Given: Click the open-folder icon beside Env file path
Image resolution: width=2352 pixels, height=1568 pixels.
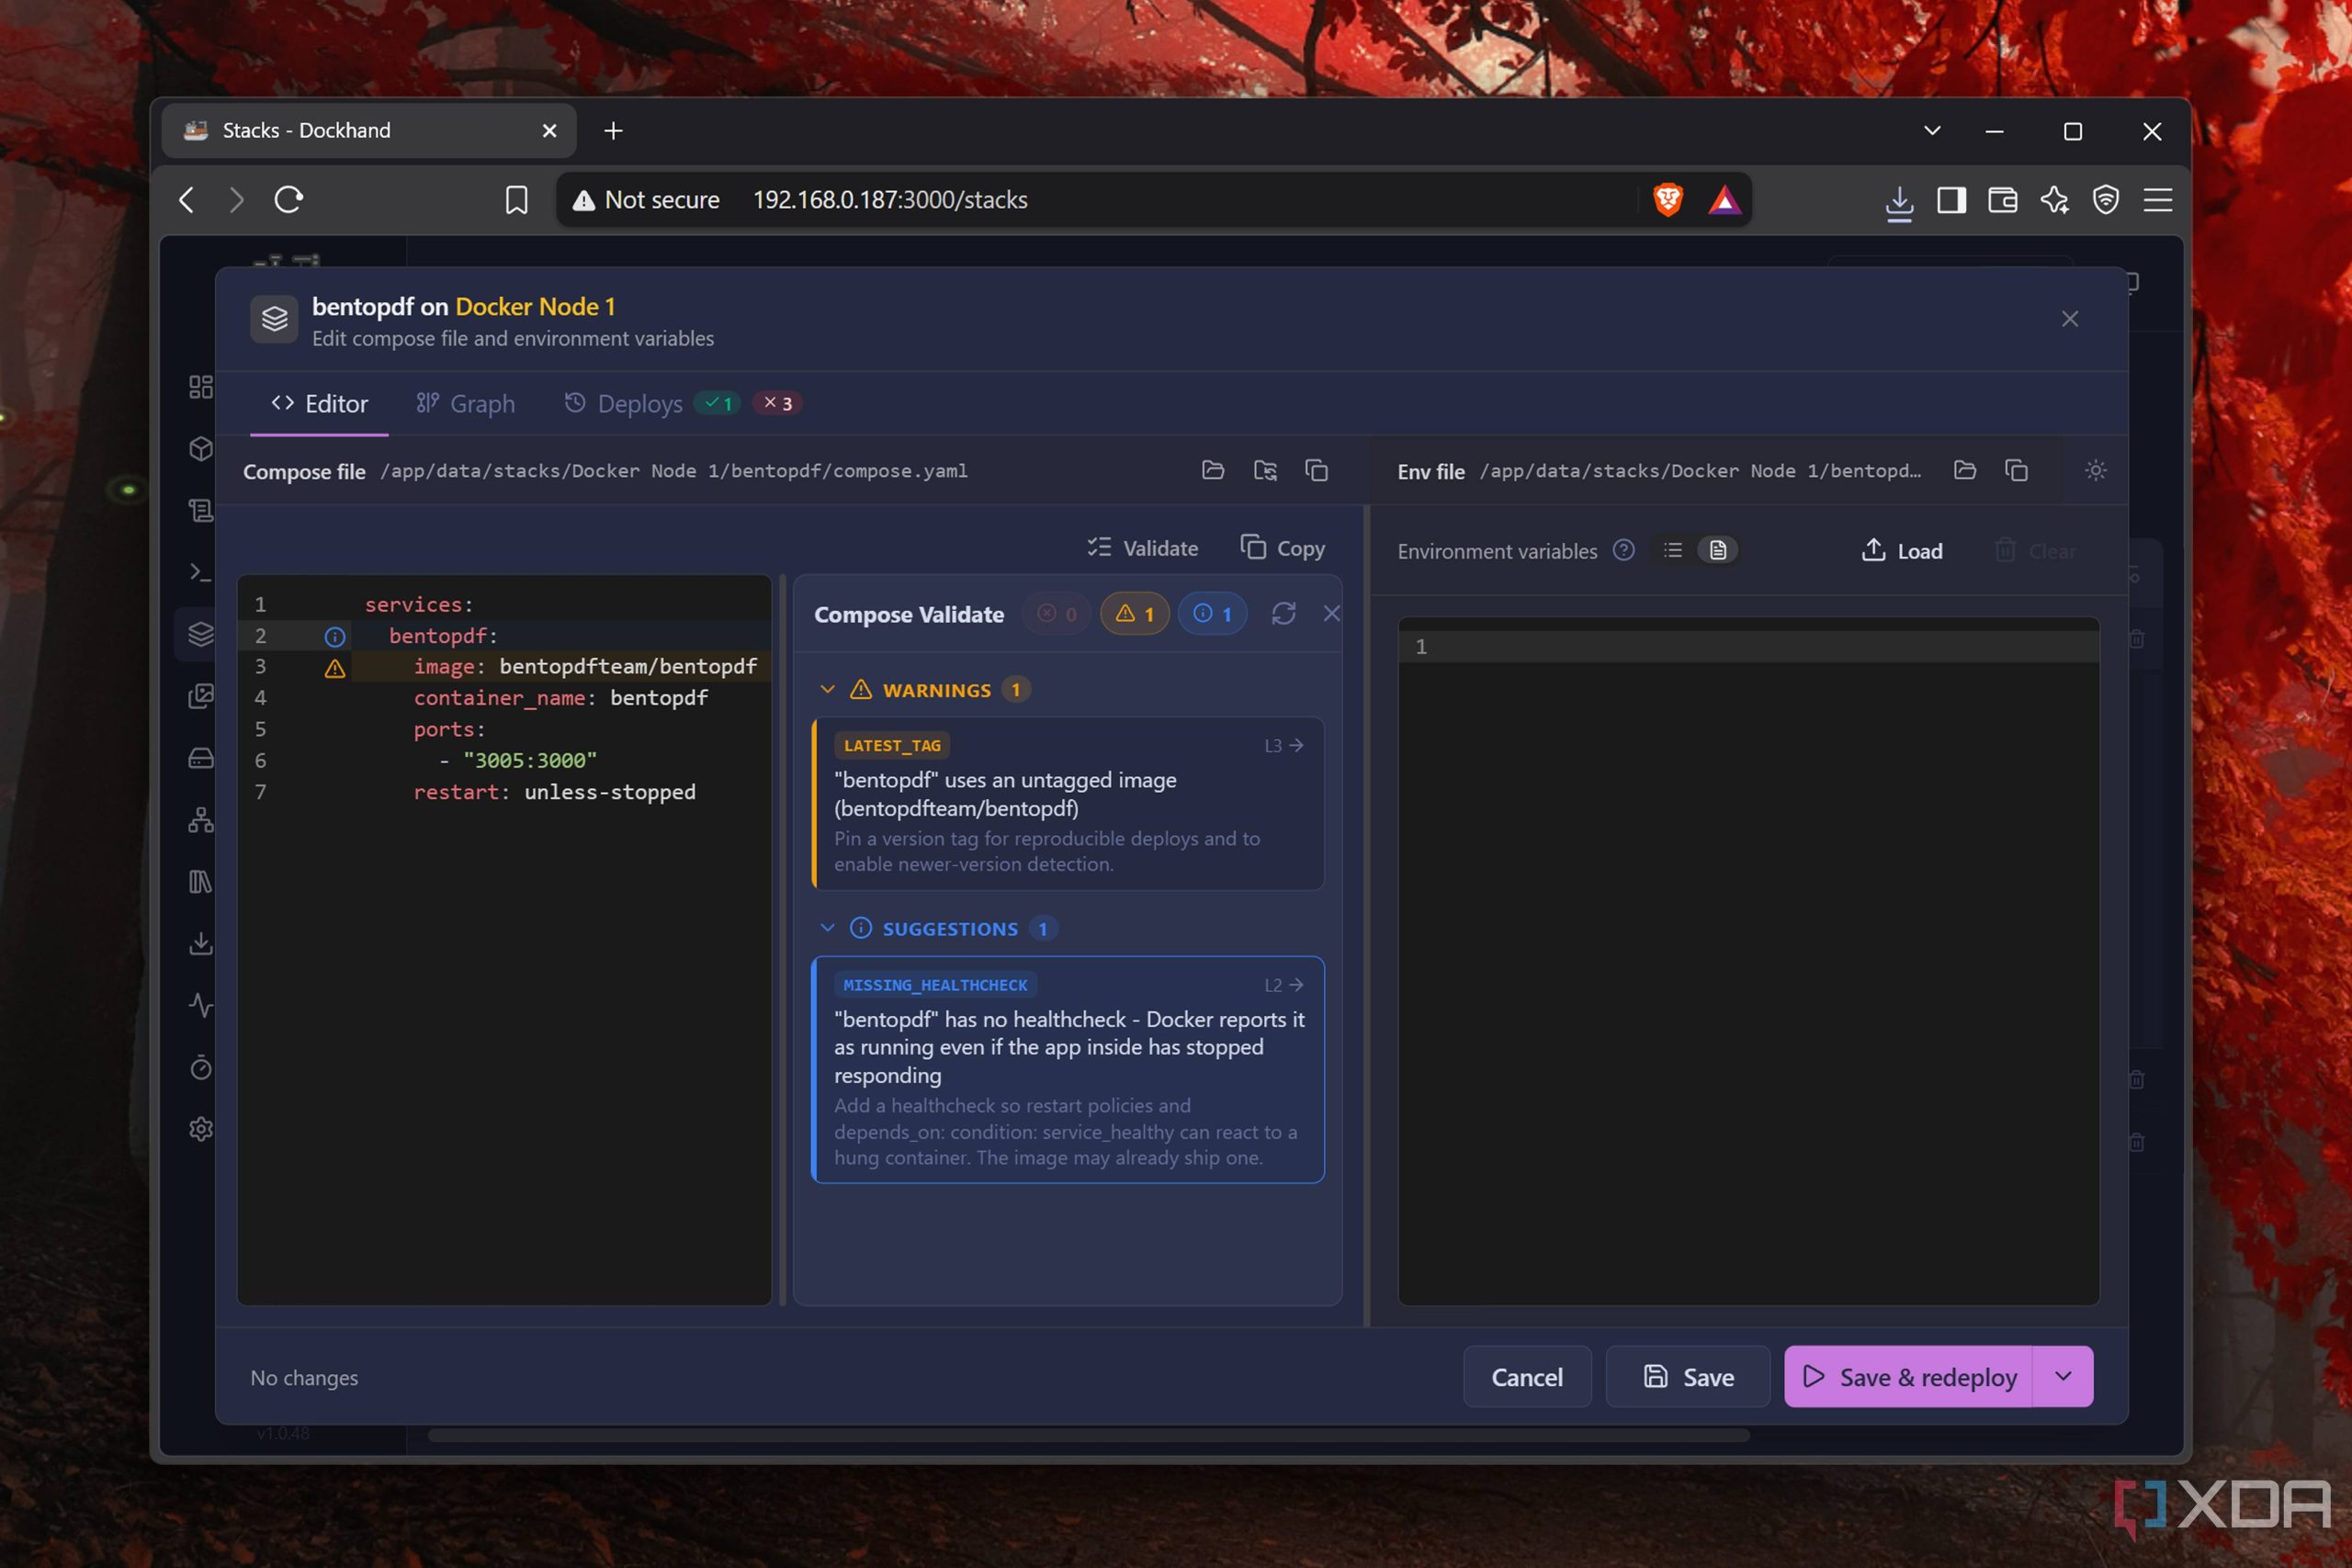Looking at the screenshot, I should coord(1965,470).
